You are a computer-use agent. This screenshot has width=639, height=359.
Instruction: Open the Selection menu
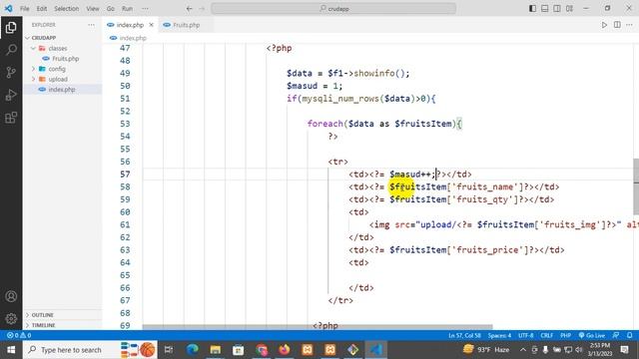[x=67, y=9]
